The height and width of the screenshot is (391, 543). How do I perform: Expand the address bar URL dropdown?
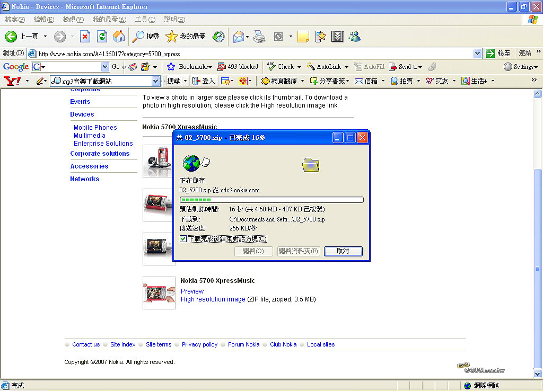478,54
